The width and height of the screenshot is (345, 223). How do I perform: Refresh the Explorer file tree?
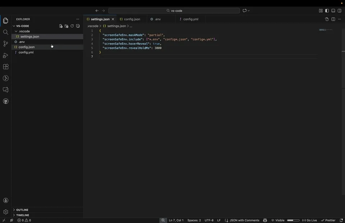pos(72,26)
